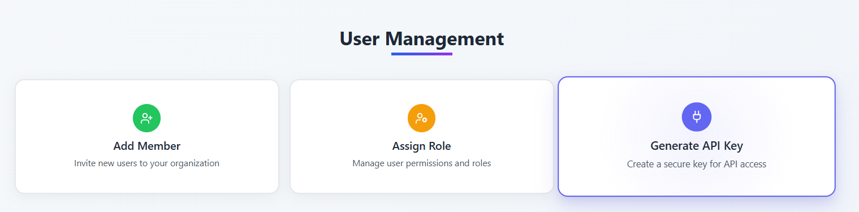Click the gradient underline beneath the heading
The width and height of the screenshot is (859, 212).
point(422,54)
